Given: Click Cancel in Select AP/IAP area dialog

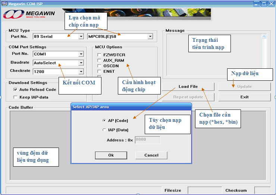Looking at the screenshot, I should click(x=151, y=155).
